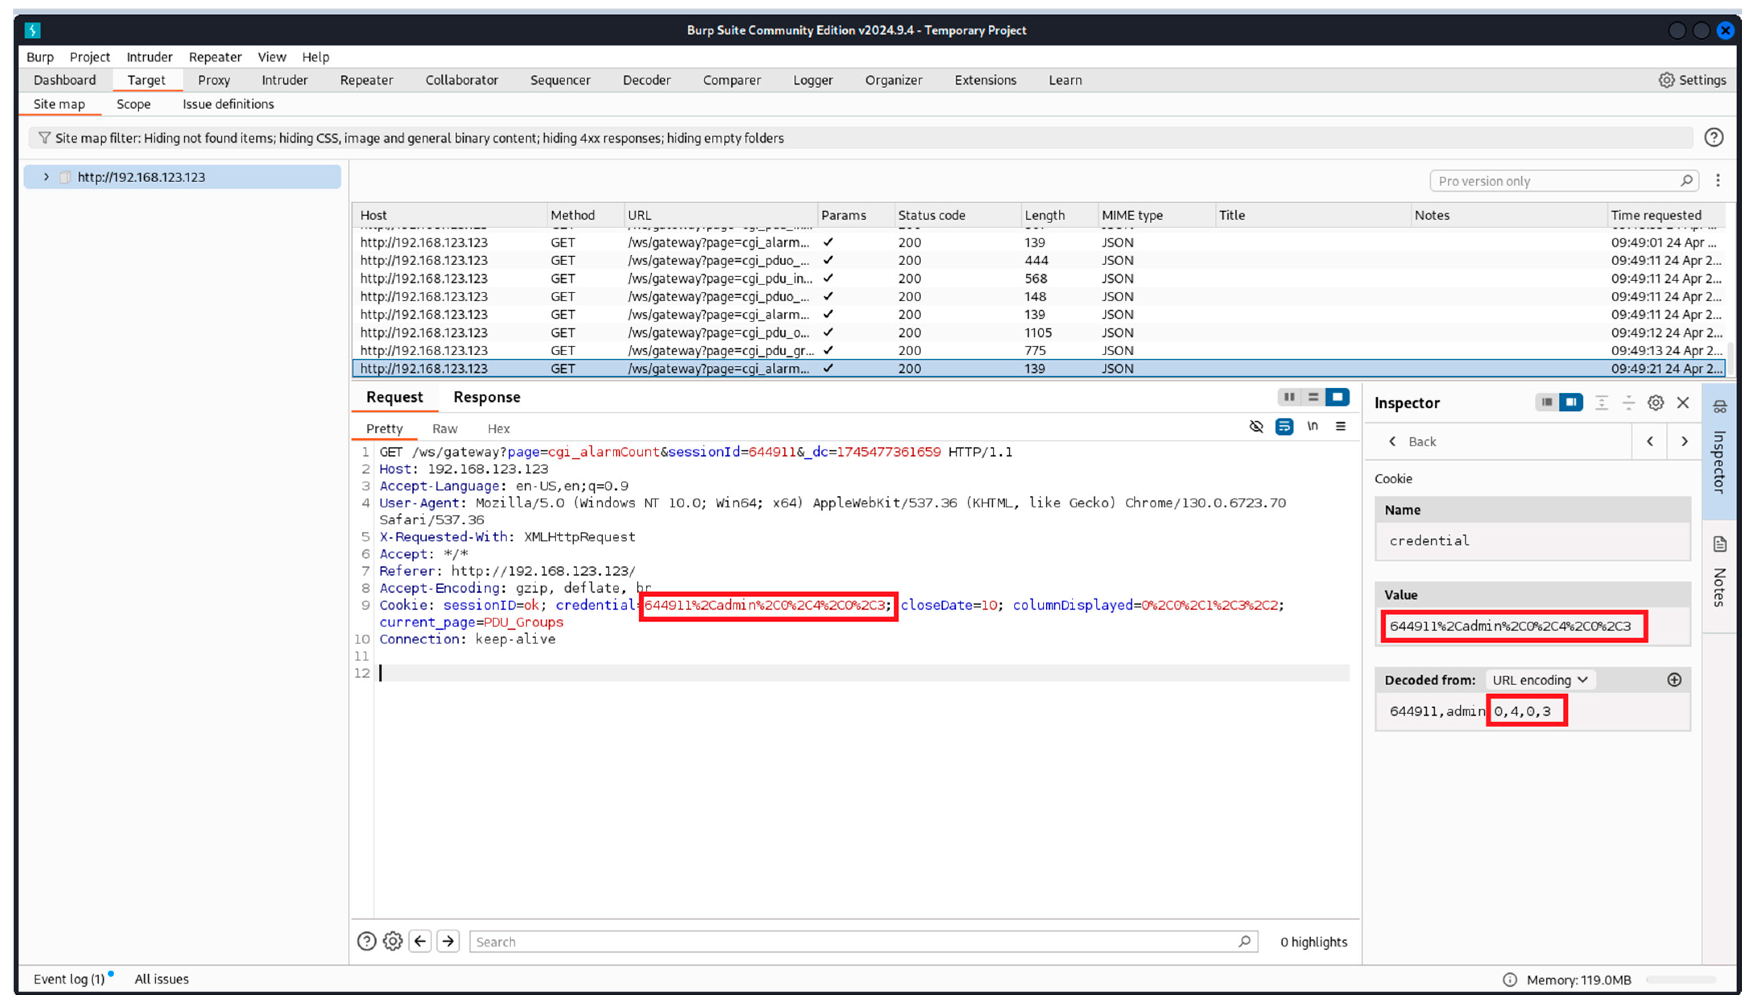Click the request Search input field
1748x1004 pixels.
[x=855, y=941]
